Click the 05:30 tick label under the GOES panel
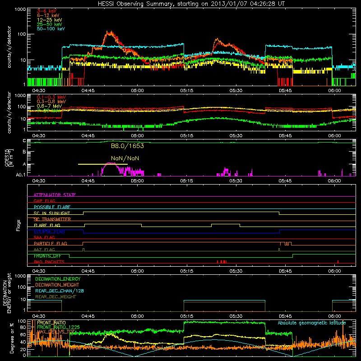This screenshot has width=361, height=361. pos(236,181)
